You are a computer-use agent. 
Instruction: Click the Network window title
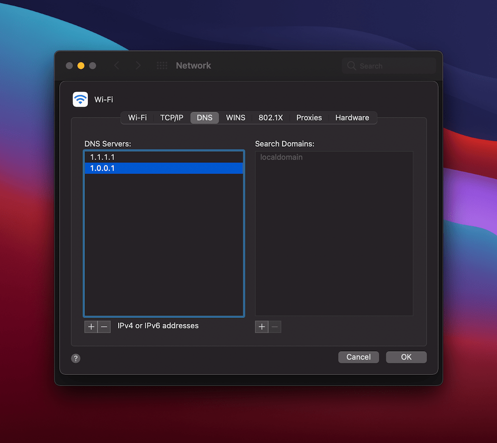[193, 65]
